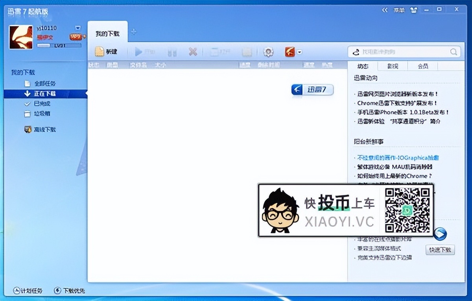472x301 pixels.
Task: Select 已完成 in the sidebar
Action: coord(42,104)
